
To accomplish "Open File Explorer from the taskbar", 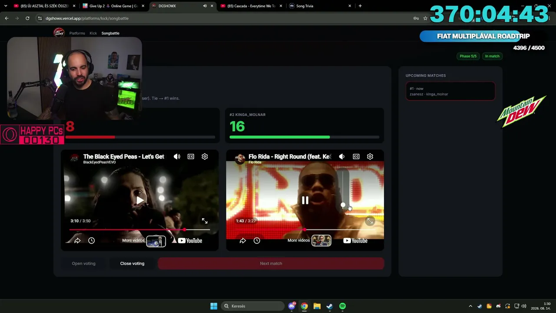I will pos(317,306).
